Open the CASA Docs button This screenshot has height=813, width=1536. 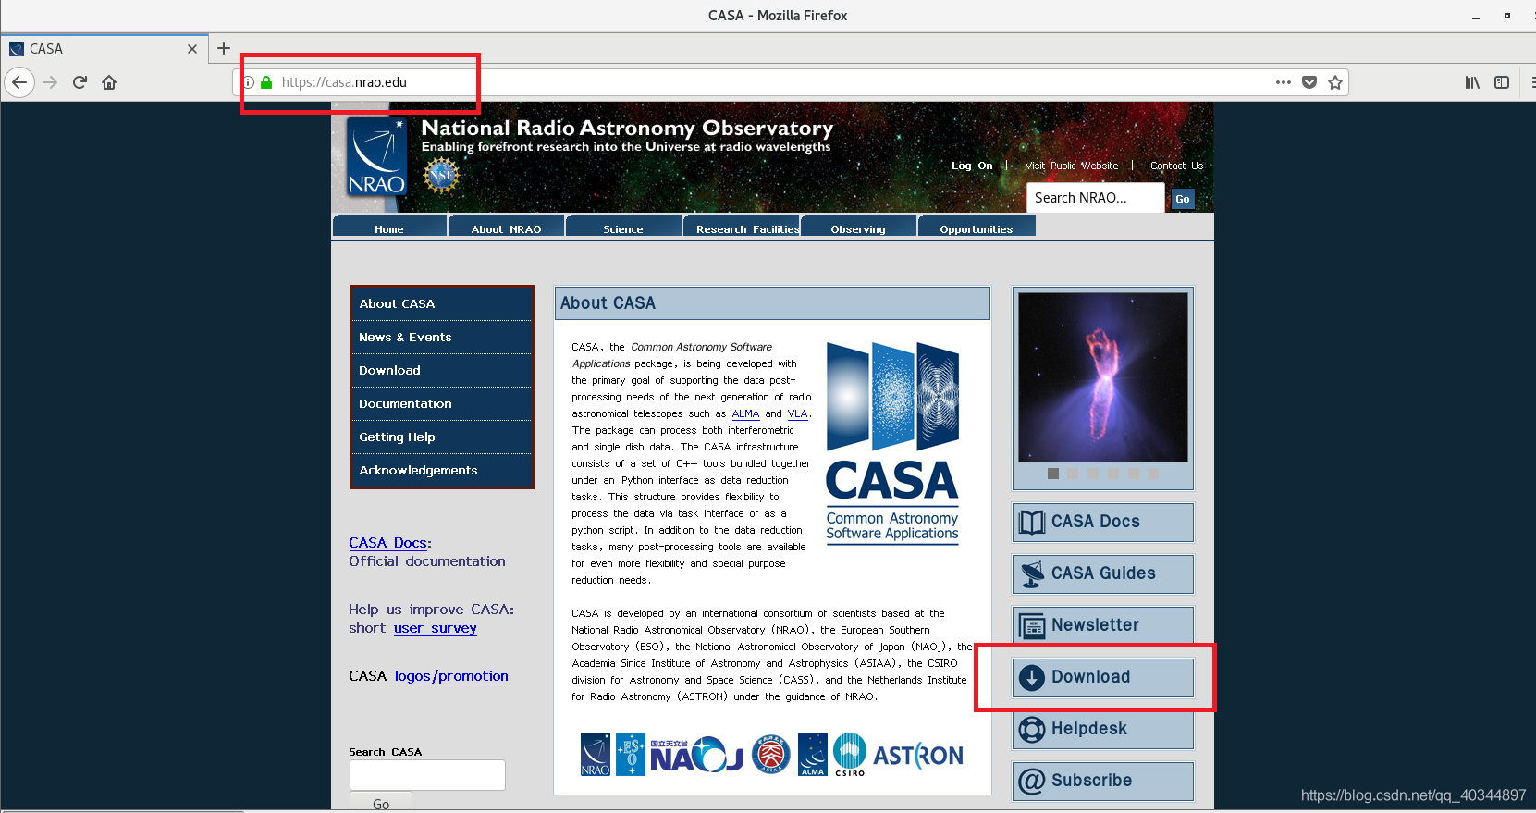(1103, 523)
